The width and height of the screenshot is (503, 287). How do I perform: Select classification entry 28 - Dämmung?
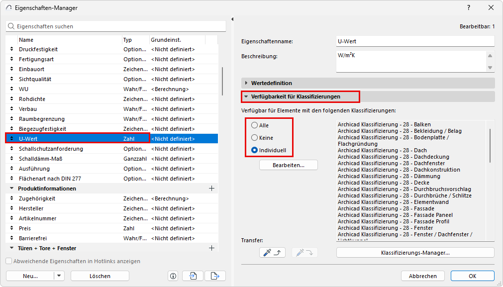389,176
